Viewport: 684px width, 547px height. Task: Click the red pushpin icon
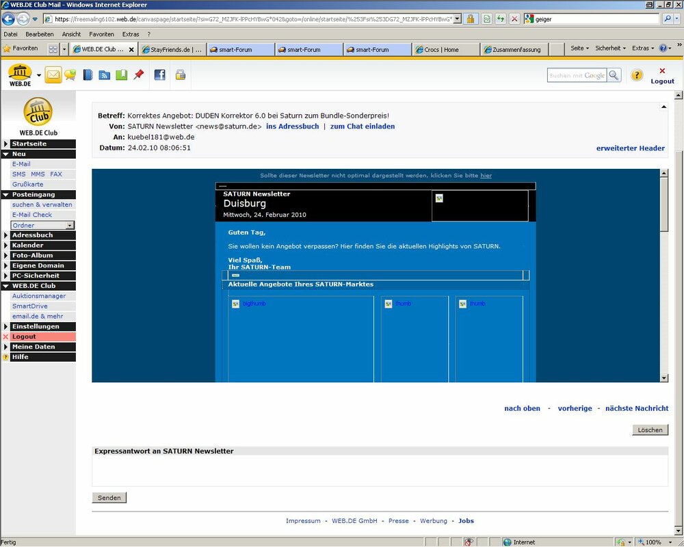(x=139, y=75)
